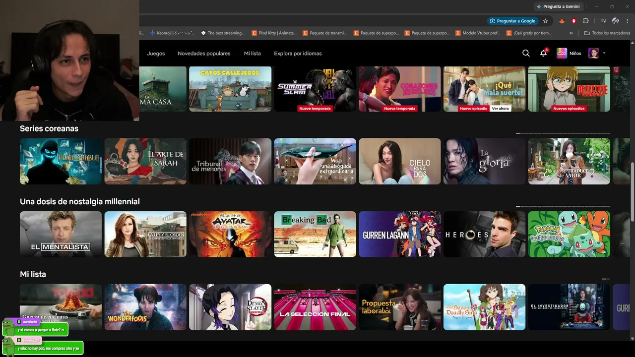Select El arte de Sarah card
Viewport: 635px width, 357px height.
point(145,161)
